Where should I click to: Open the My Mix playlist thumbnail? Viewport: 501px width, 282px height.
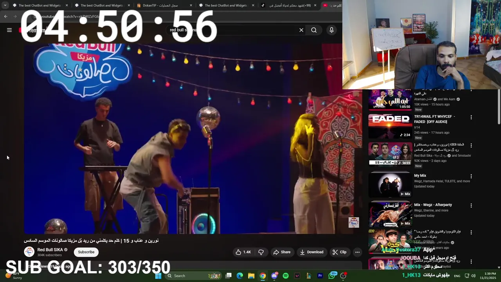coord(390,184)
